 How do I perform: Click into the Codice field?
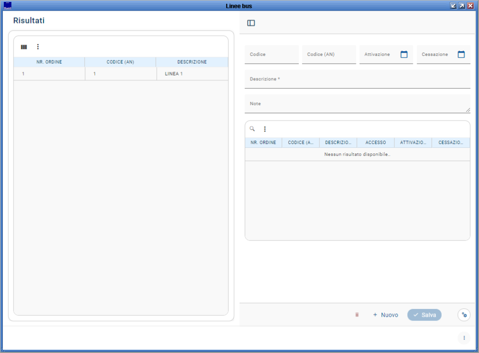pos(271,55)
